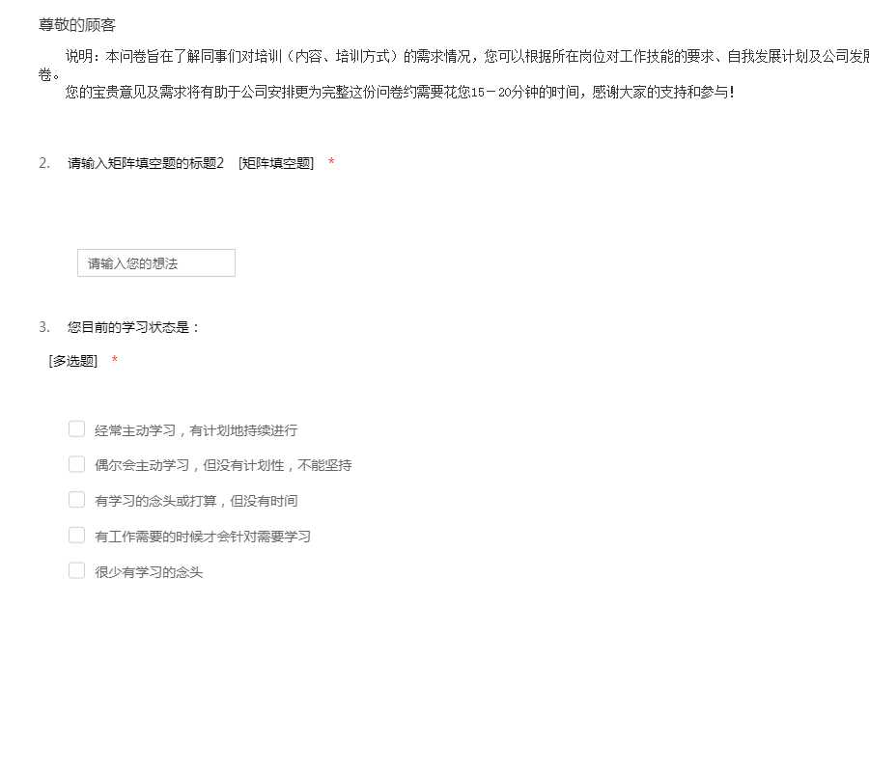Click question 3 title 您目前的学习状态是
The width and height of the screenshot is (869, 772).
click(x=133, y=327)
